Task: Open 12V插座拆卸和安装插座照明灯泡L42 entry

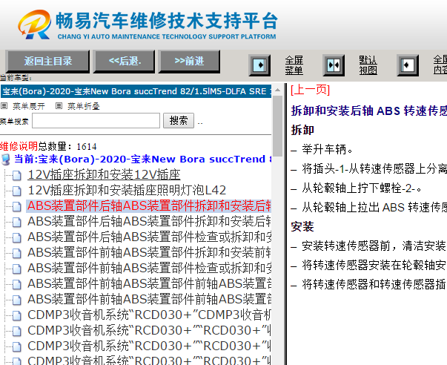Action: [x=127, y=190]
